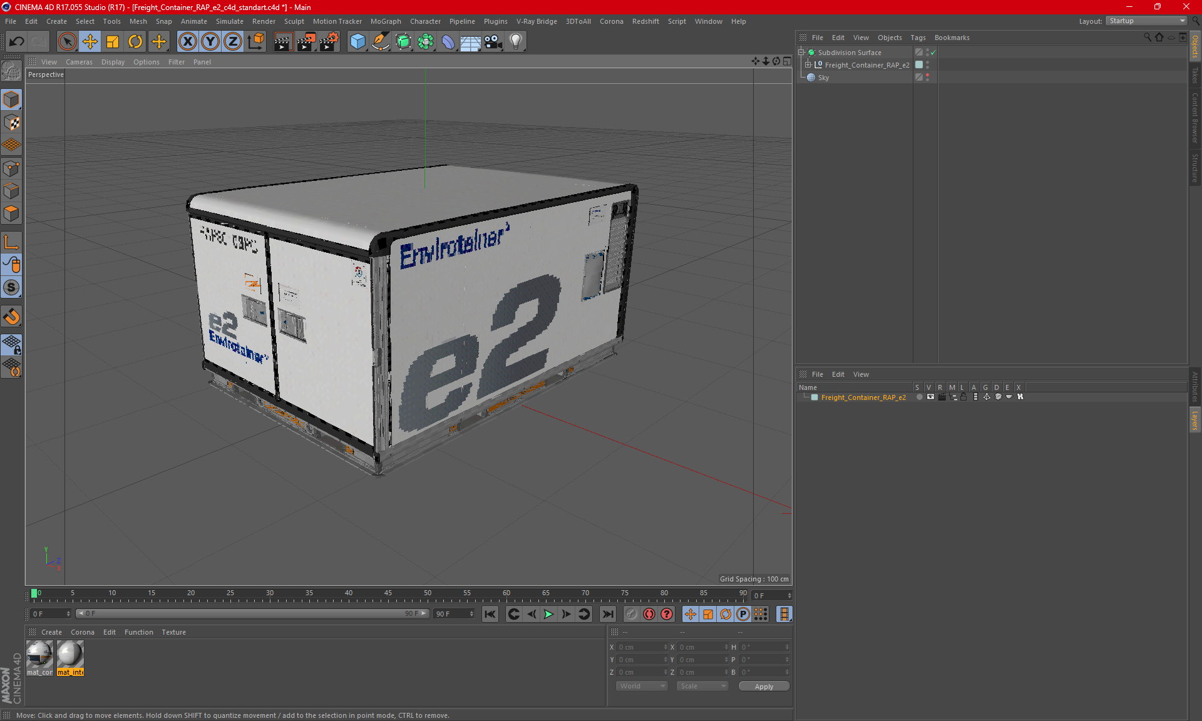Click the Undo arrow icon
Image resolution: width=1202 pixels, height=721 pixels.
[17, 41]
